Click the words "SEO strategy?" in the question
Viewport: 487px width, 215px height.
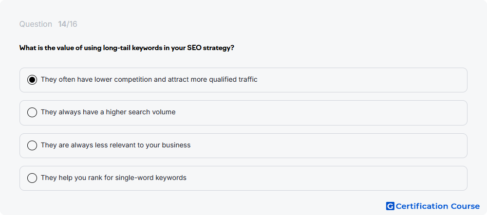coord(210,48)
